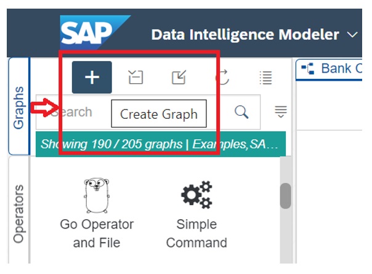Open the filter options beside search
Screen dimensions: 372x274
281,111
